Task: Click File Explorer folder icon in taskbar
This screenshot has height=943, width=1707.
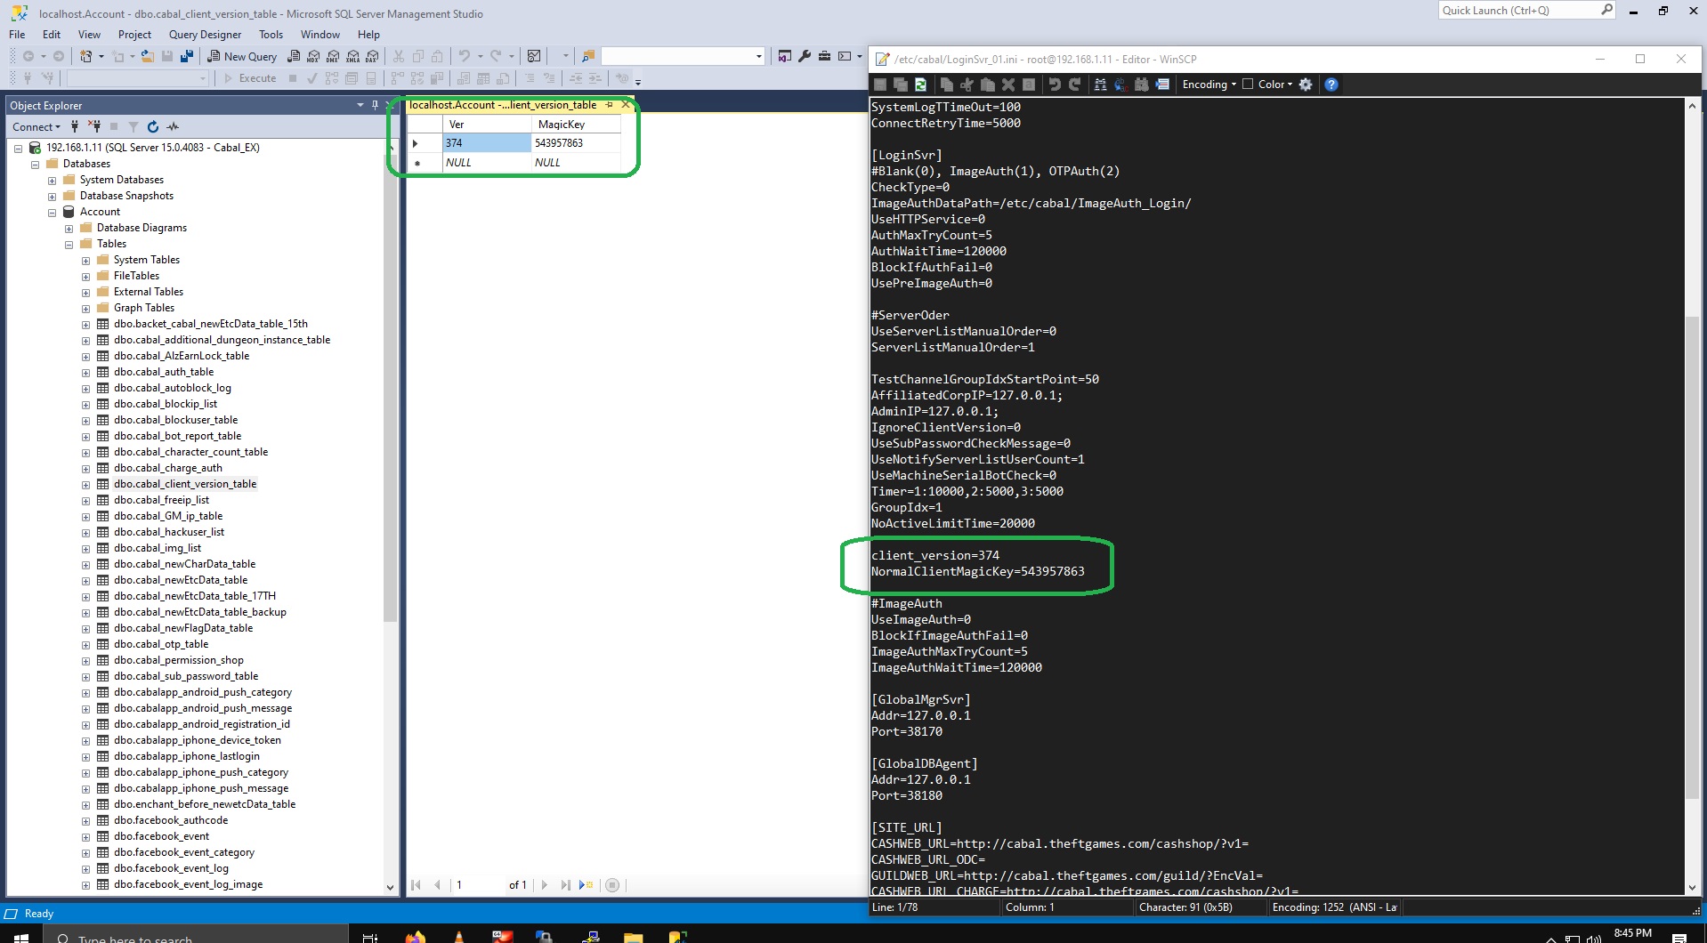Action: (x=633, y=937)
